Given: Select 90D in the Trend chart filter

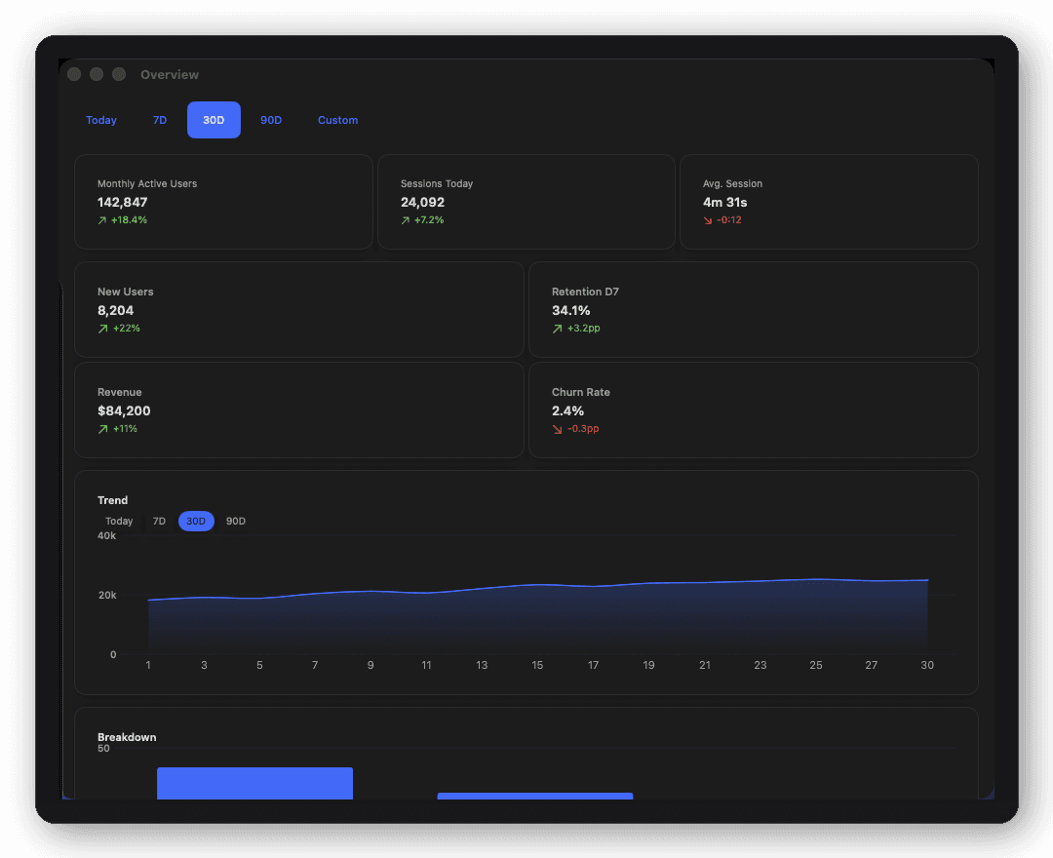Looking at the screenshot, I should tap(236, 521).
